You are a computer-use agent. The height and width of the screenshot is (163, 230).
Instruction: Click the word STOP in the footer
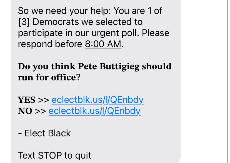[50, 156]
